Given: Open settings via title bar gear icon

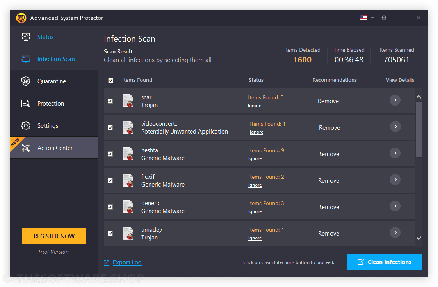Looking at the screenshot, I should [x=384, y=18].
